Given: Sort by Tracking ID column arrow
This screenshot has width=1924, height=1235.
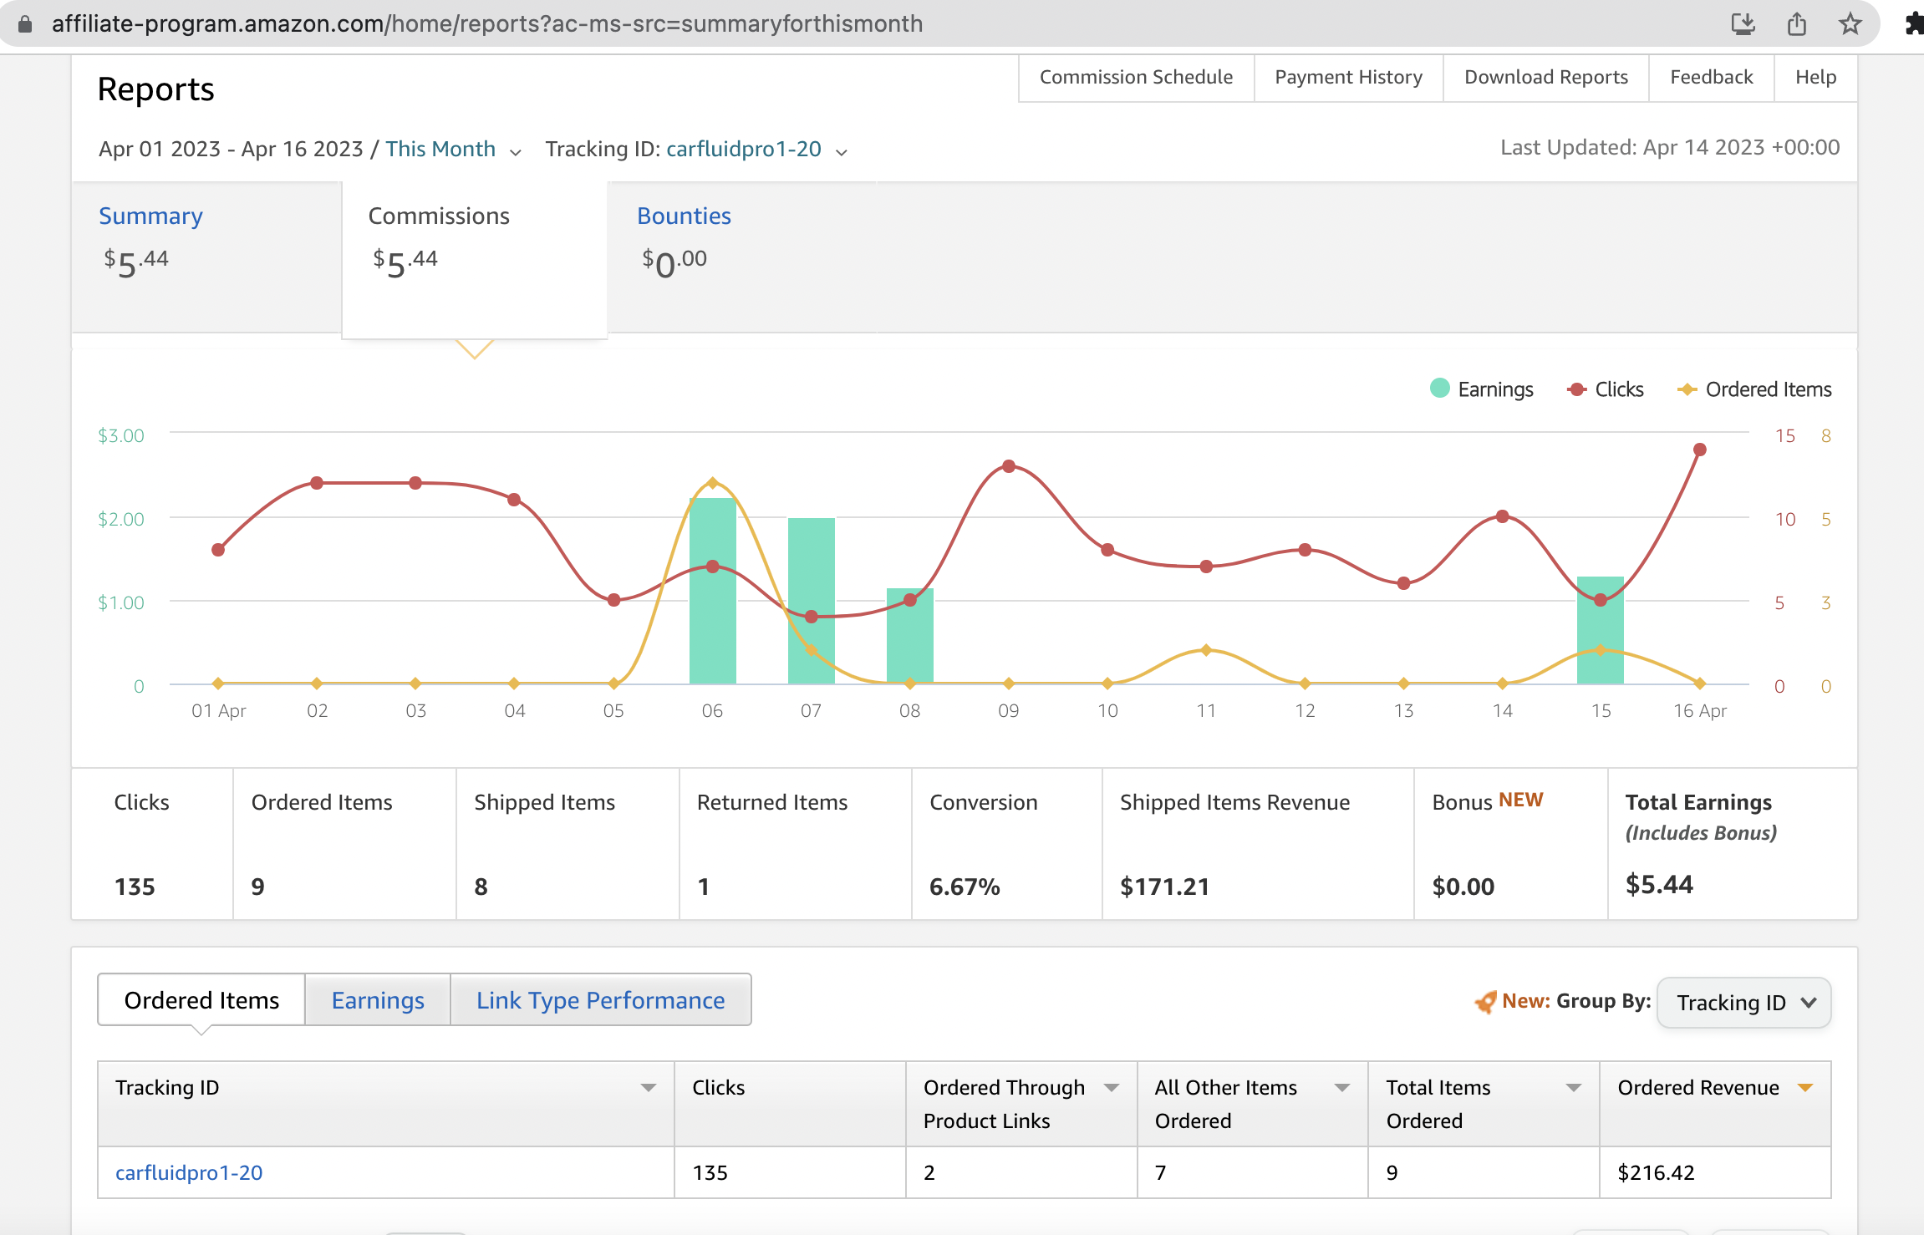Looking at the screenshot, I should click(x=648, y=1087).
